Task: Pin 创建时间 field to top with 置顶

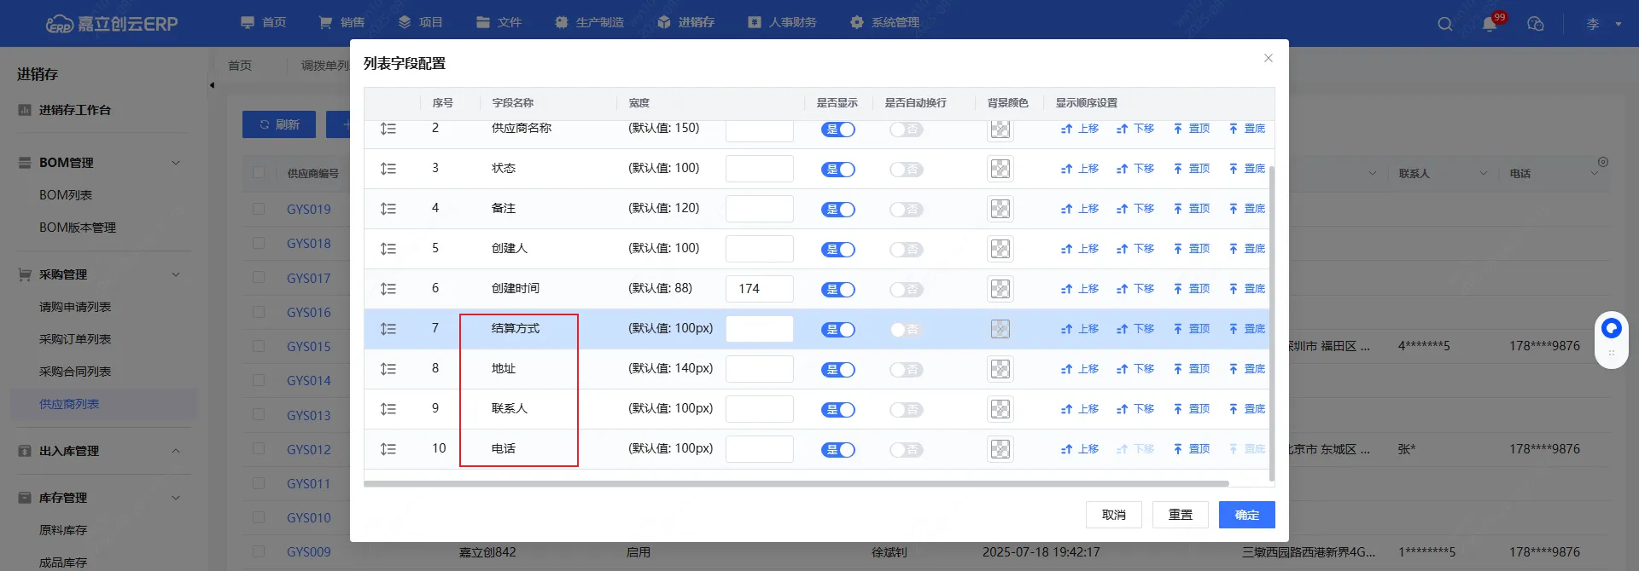Action: (x=1192, y=289)
